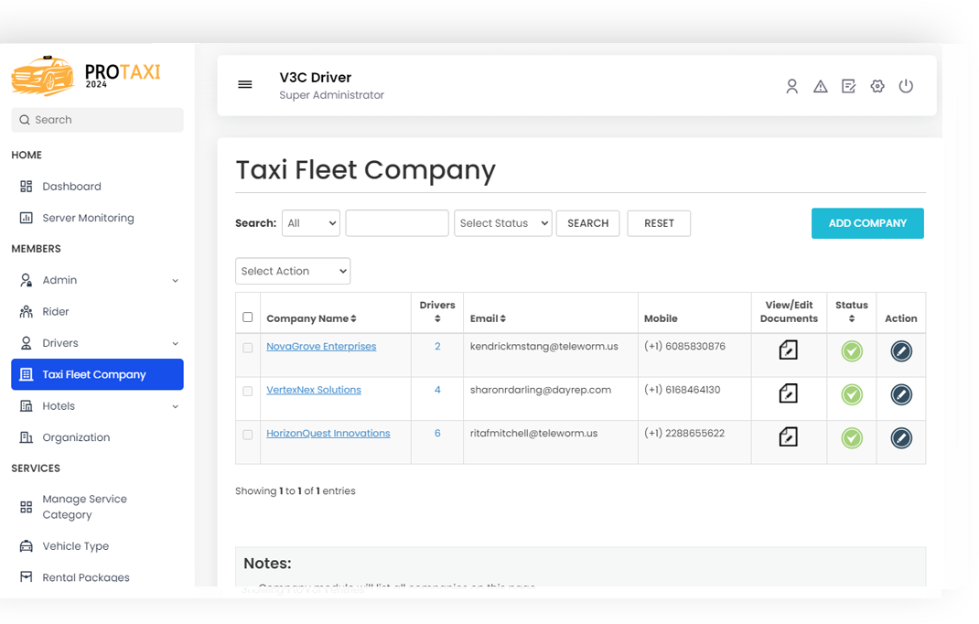Open the Select Action dropdown

(x=293, y=271)
